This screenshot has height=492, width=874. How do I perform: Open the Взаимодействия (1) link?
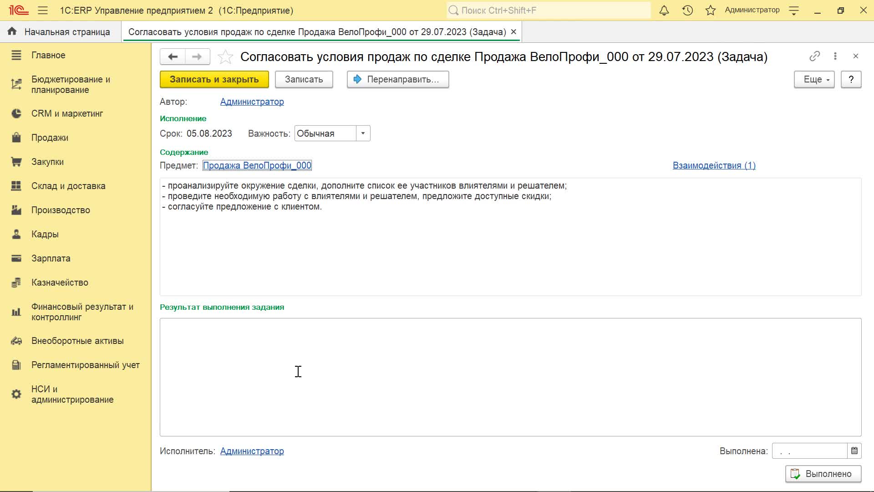click(714, 165)
